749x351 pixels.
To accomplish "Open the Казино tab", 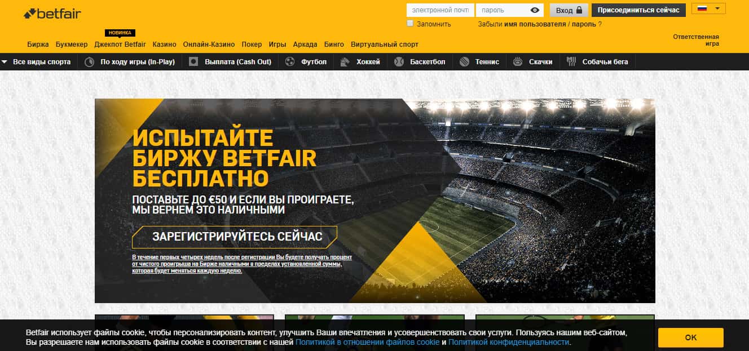I will [164, 45].
